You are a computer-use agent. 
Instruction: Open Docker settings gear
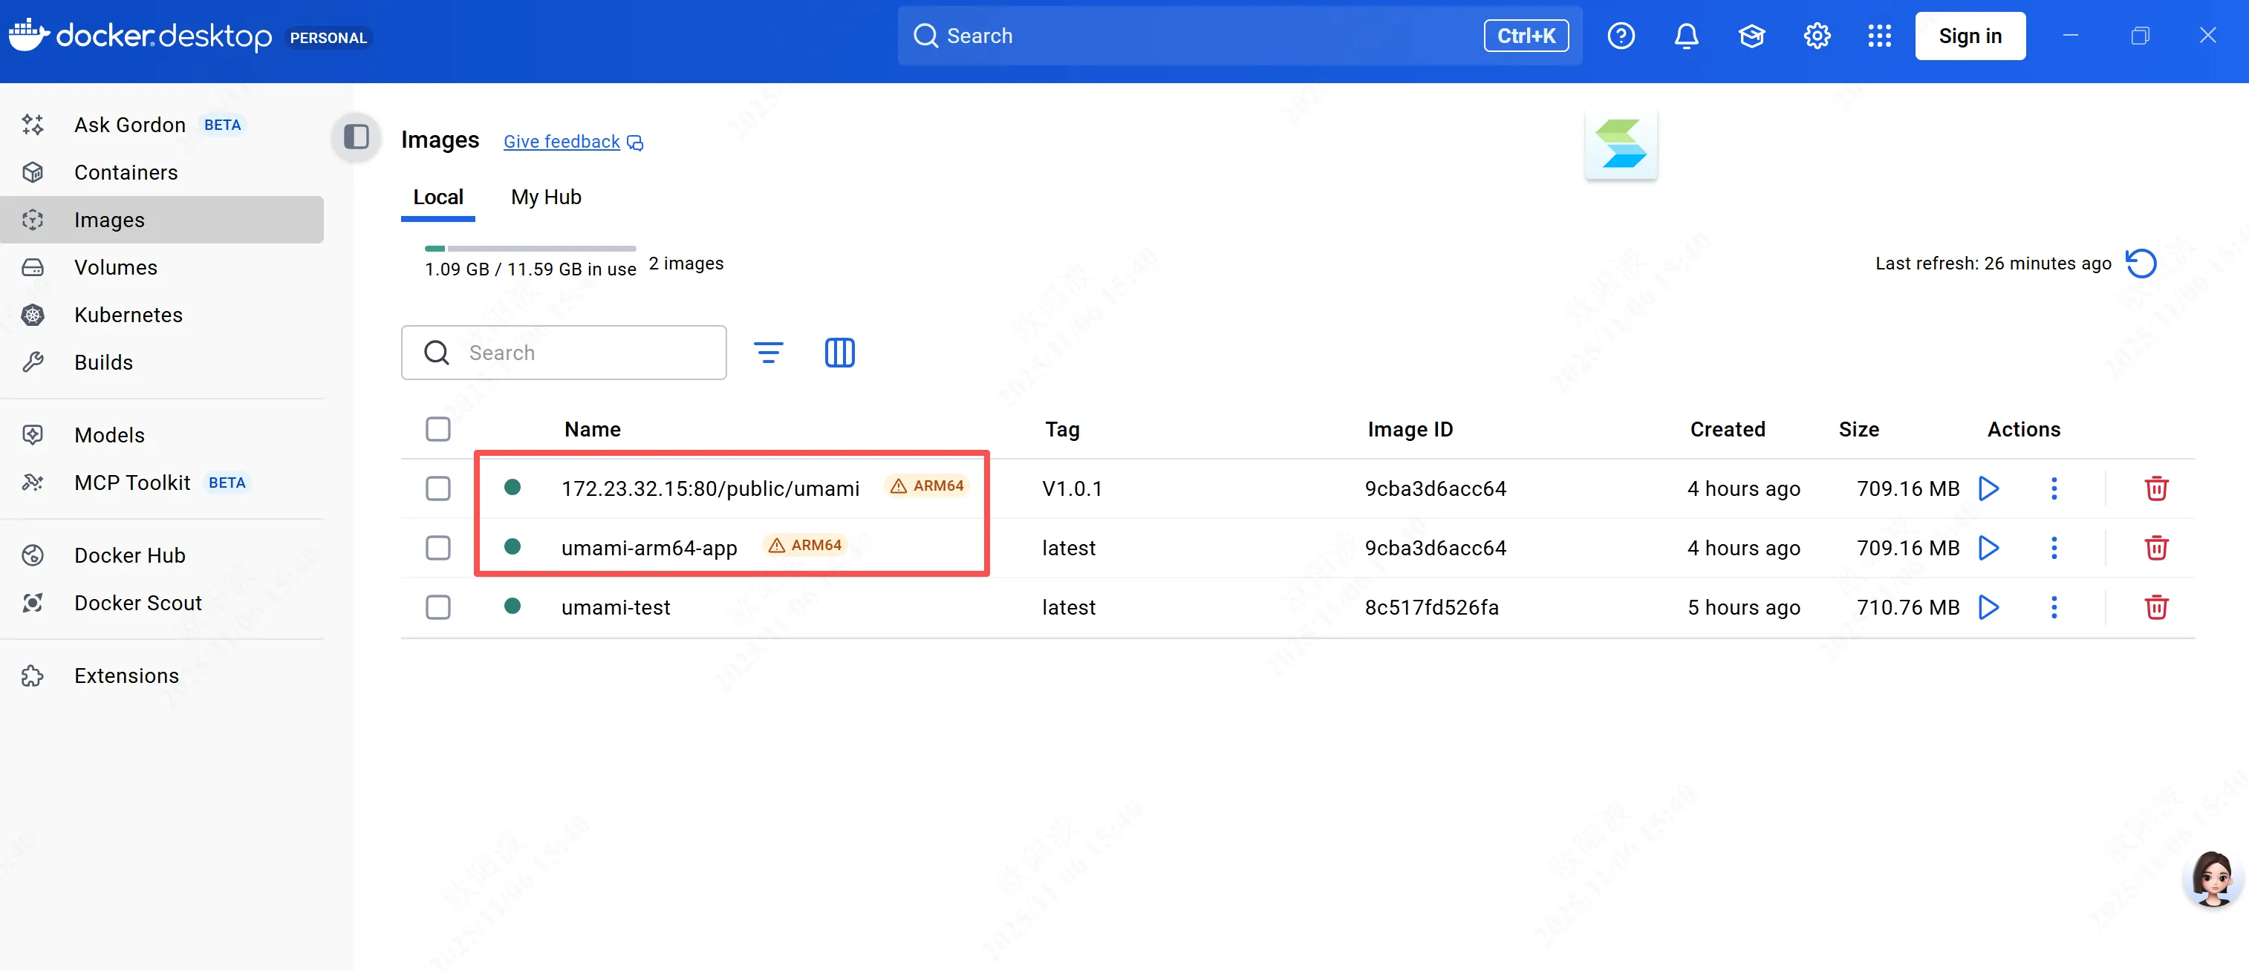click(1816, 36)
